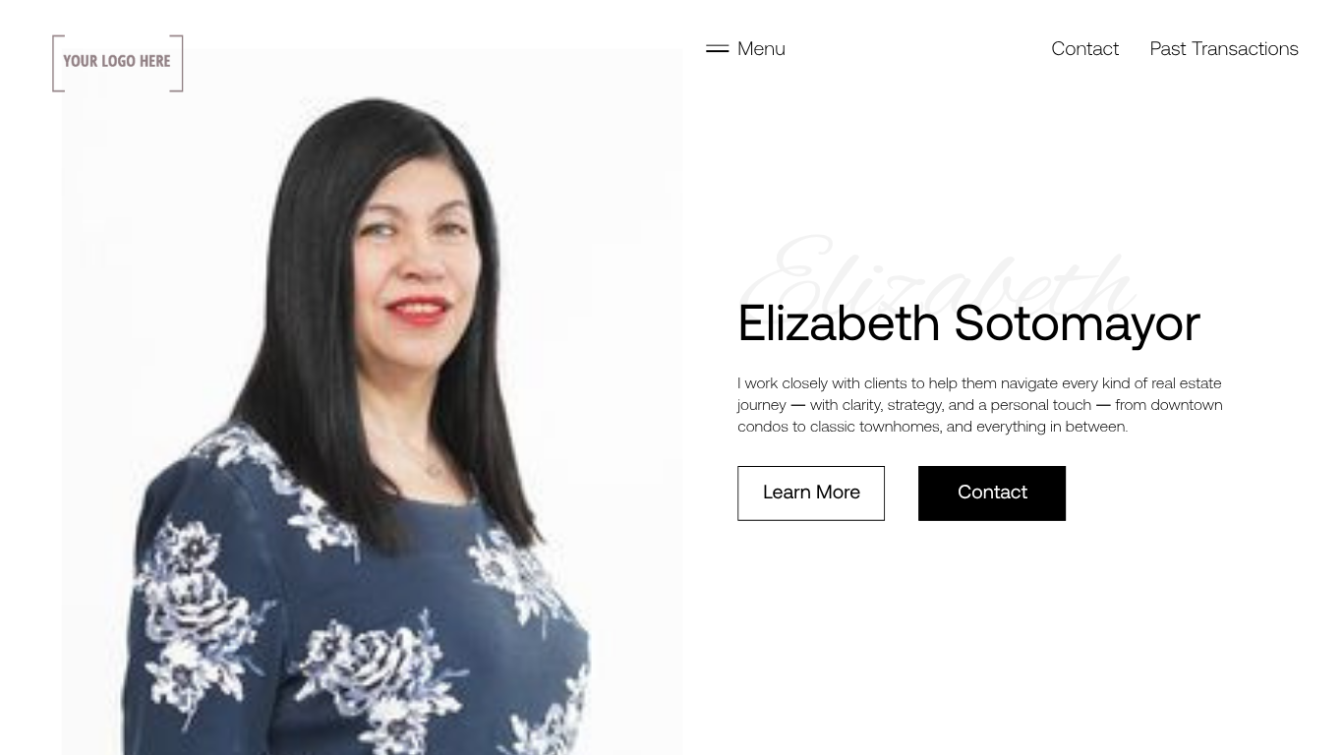Click the black Contact button
The image size is (1343, 755).
[992, 493]
